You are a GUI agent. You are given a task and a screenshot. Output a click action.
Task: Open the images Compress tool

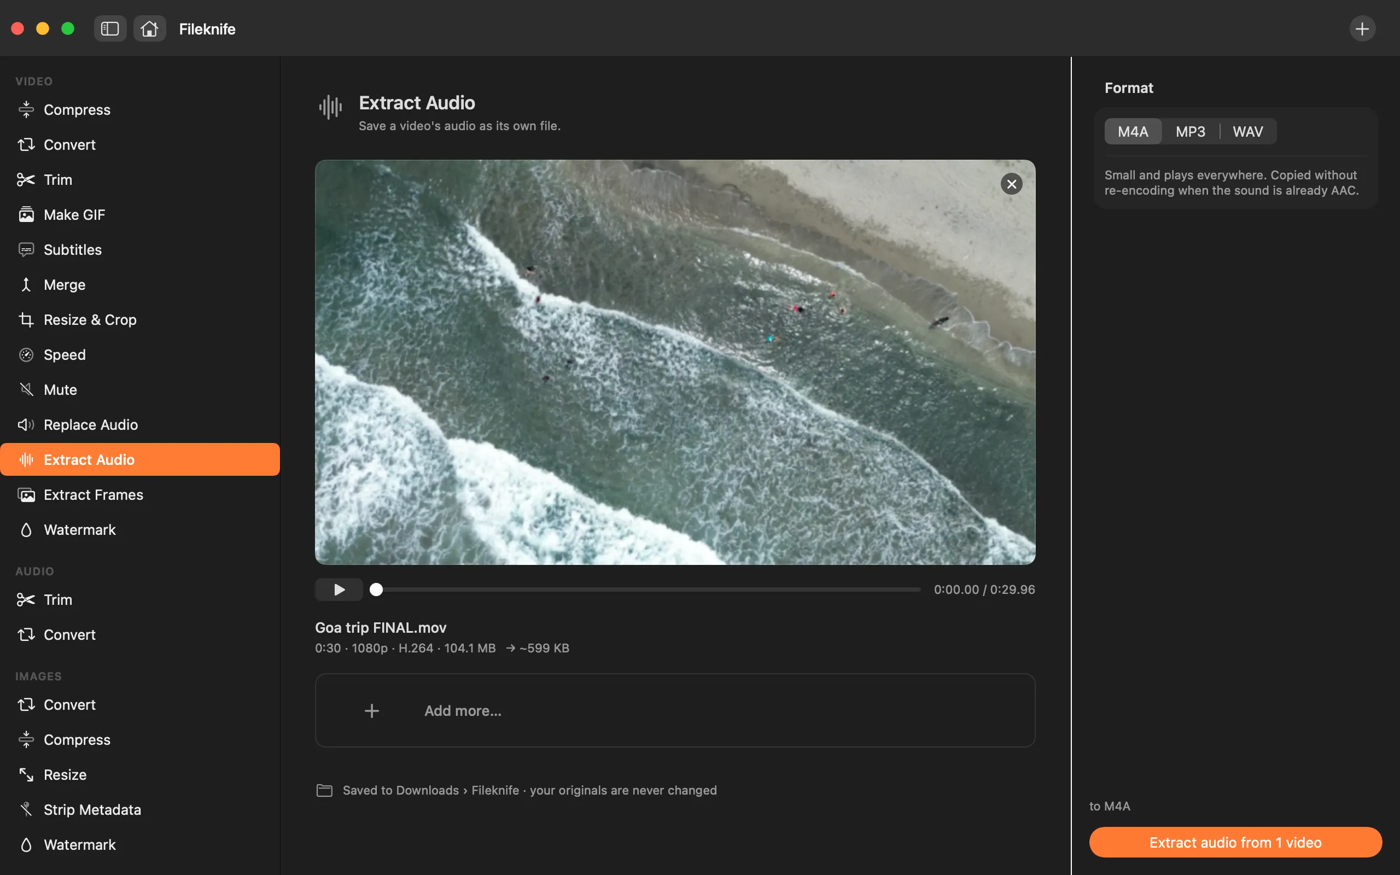pos(140,739)
